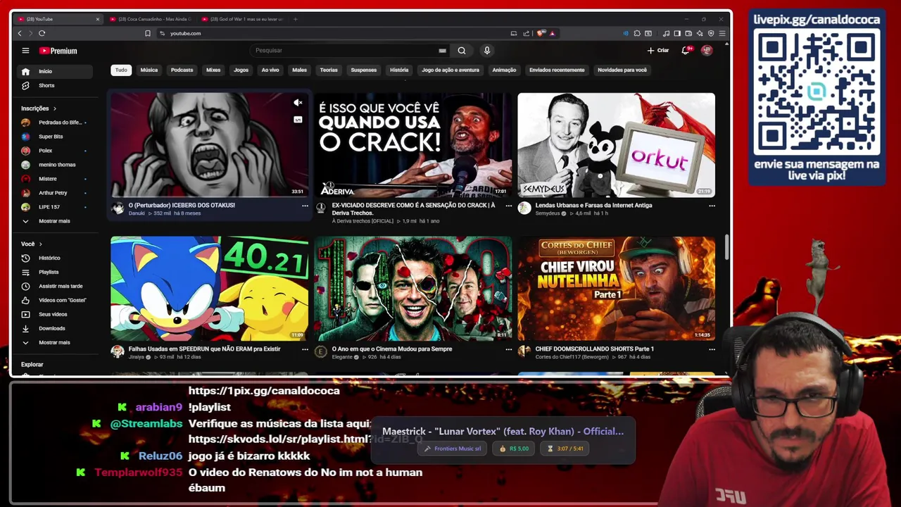Start voice search with the microphone icon
The image size is (901, 507).
point(486,51)
